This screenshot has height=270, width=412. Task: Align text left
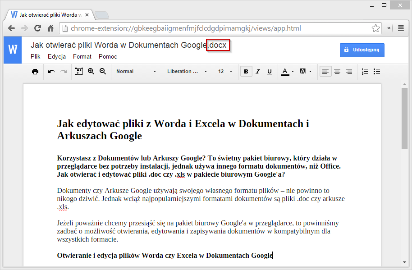coord(325,71)
